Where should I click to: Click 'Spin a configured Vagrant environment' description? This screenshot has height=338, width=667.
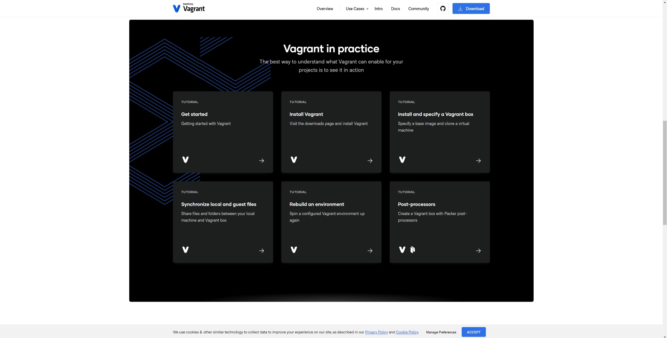(327, 217)
